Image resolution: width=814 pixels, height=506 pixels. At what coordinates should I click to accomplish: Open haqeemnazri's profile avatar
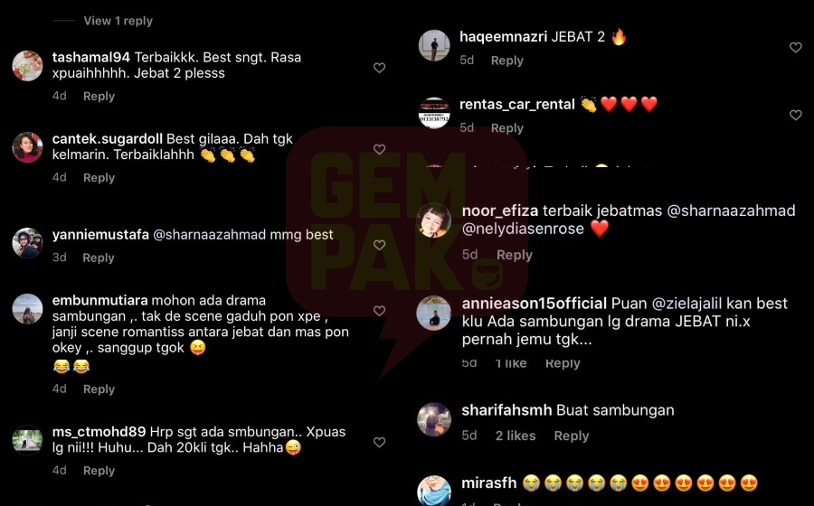[434, 45]
